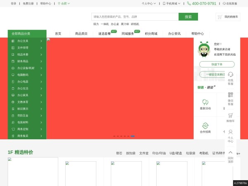Click 替芯 in 精选特价 tags
Screen dimensions: 248x186
[x=119, y=153]
